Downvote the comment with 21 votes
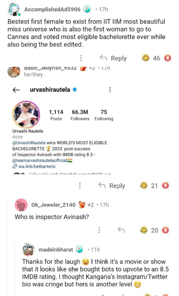Viewport: 179px width, 296px height. 165,185
